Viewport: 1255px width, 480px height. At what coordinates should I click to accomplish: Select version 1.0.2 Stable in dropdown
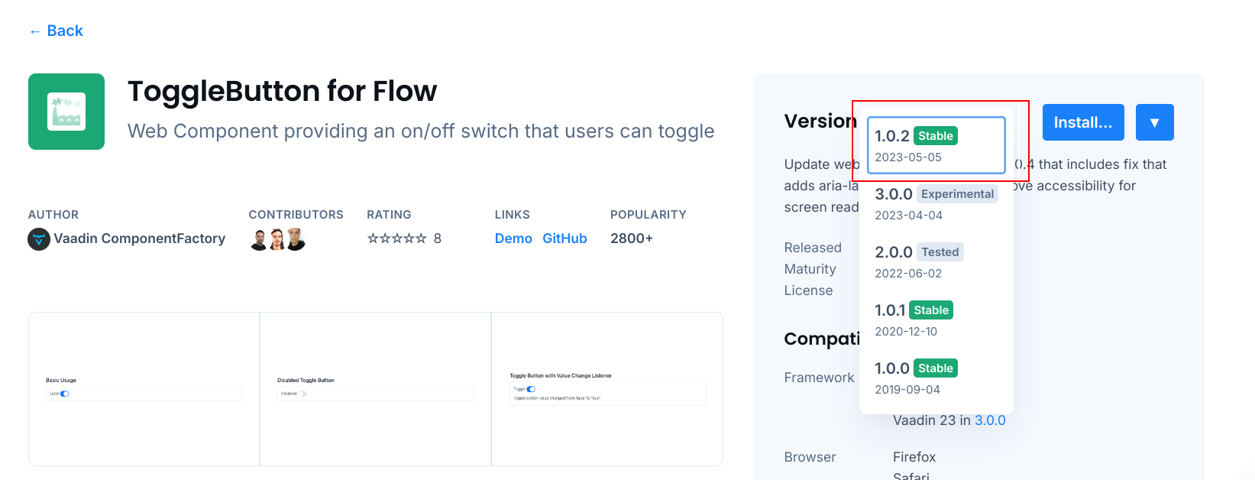[x=936, y=145]
